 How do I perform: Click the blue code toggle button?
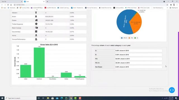tap(172, 90)
